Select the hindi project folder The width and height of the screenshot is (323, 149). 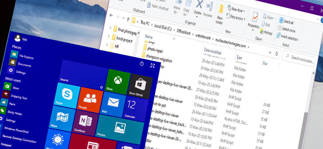122,39
